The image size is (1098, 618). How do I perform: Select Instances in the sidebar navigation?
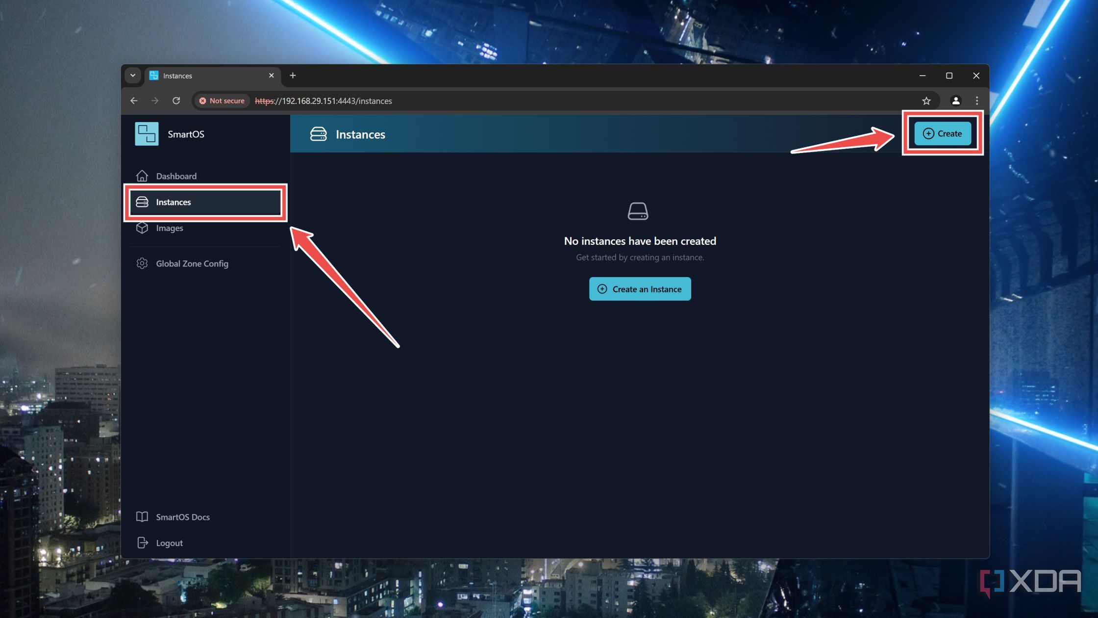[174, 202]
